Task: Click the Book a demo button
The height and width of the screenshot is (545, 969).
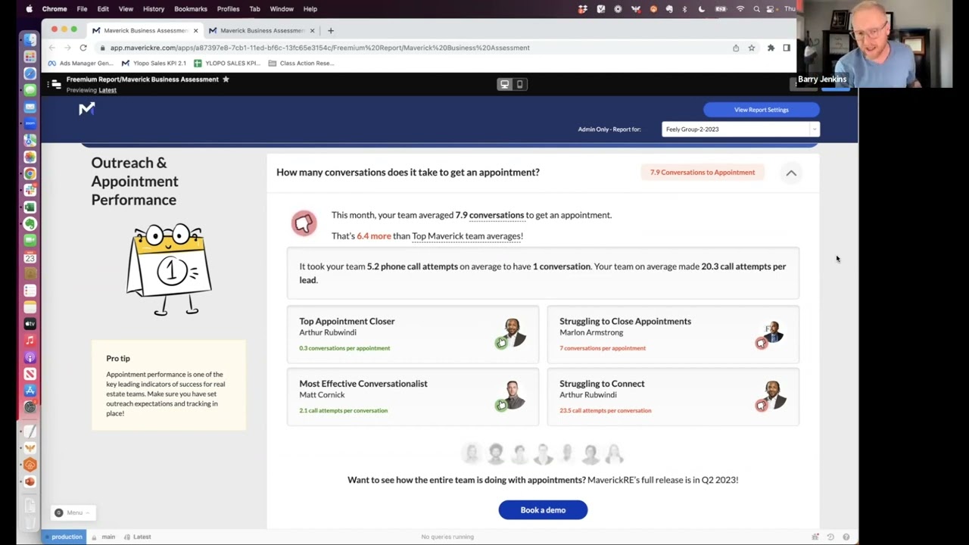Action: coord(543,510)
